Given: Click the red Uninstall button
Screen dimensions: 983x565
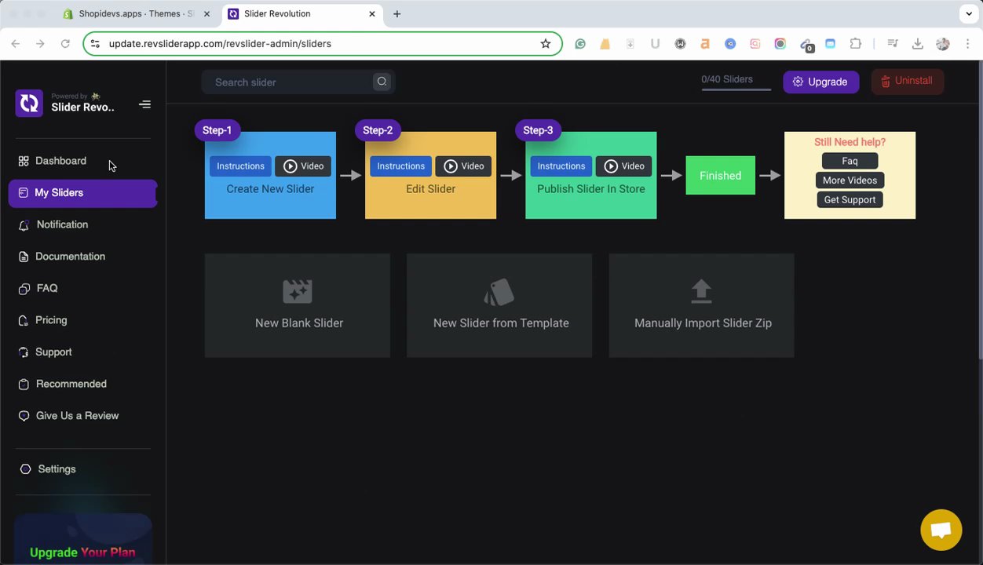Looking at the screenshot, I should pos(907,81).
